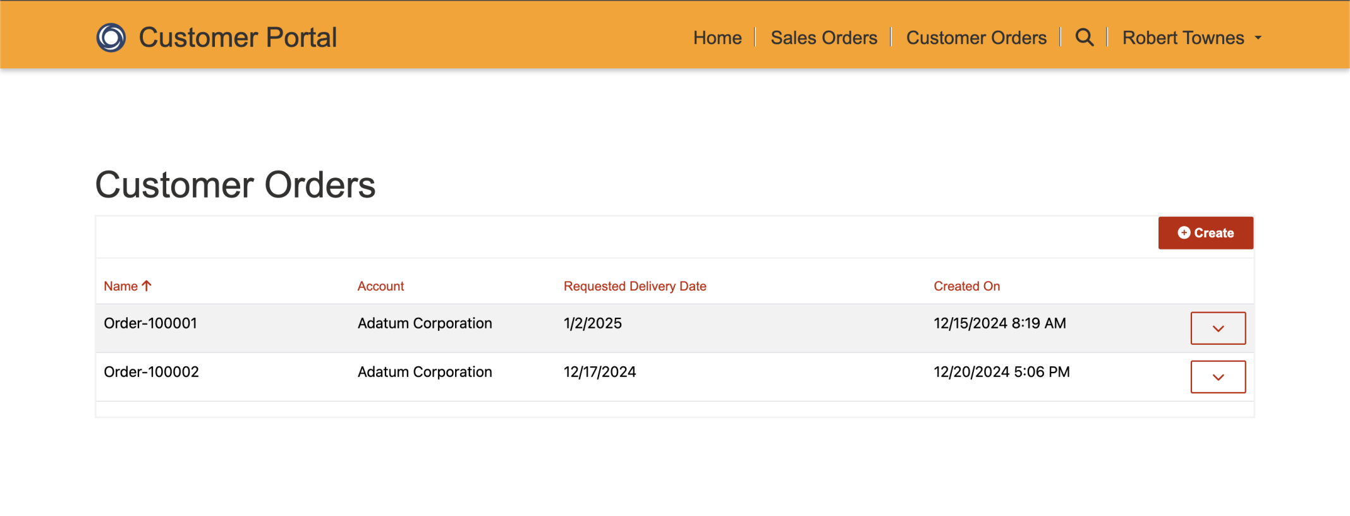The width and height of the screenshot is (1350, 516).
Task: Sort by Account column header
Action: [380, 286]
